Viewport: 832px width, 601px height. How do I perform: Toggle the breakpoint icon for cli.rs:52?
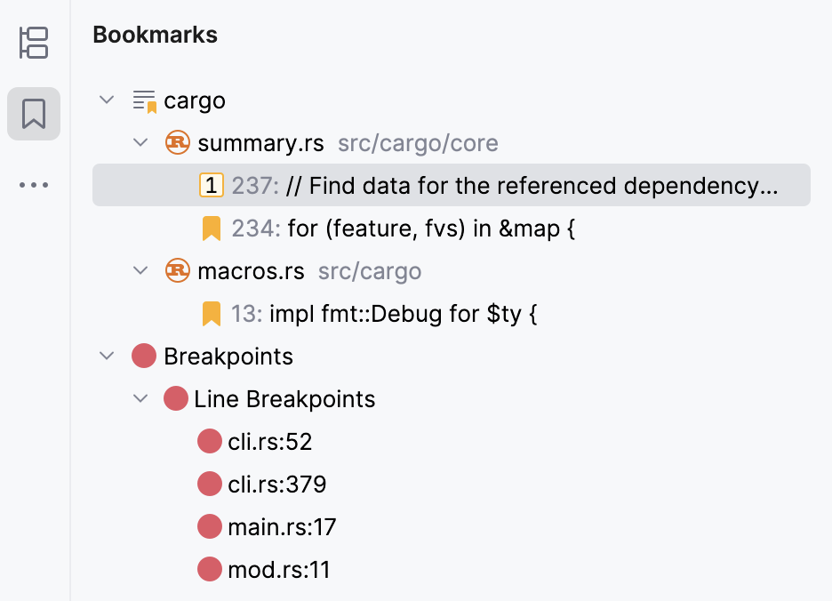point(209,441)
